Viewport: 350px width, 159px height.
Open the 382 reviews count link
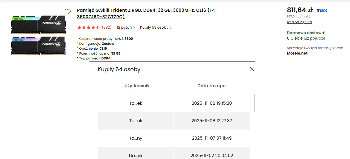coord(106,28)
